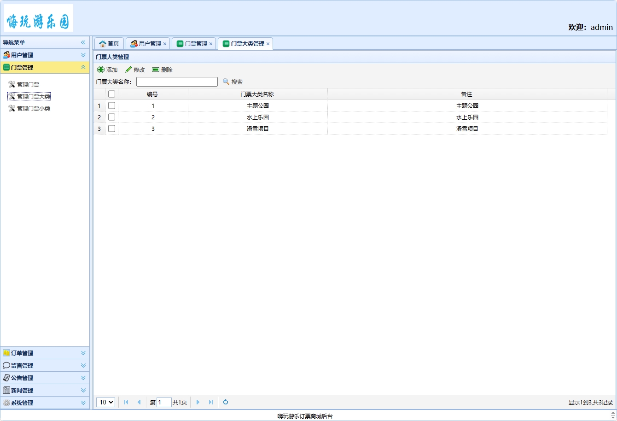The height and width of the screenshot is (421, 617).
Task: Refresh the table with the reload icon
Action: coord(226,402)
